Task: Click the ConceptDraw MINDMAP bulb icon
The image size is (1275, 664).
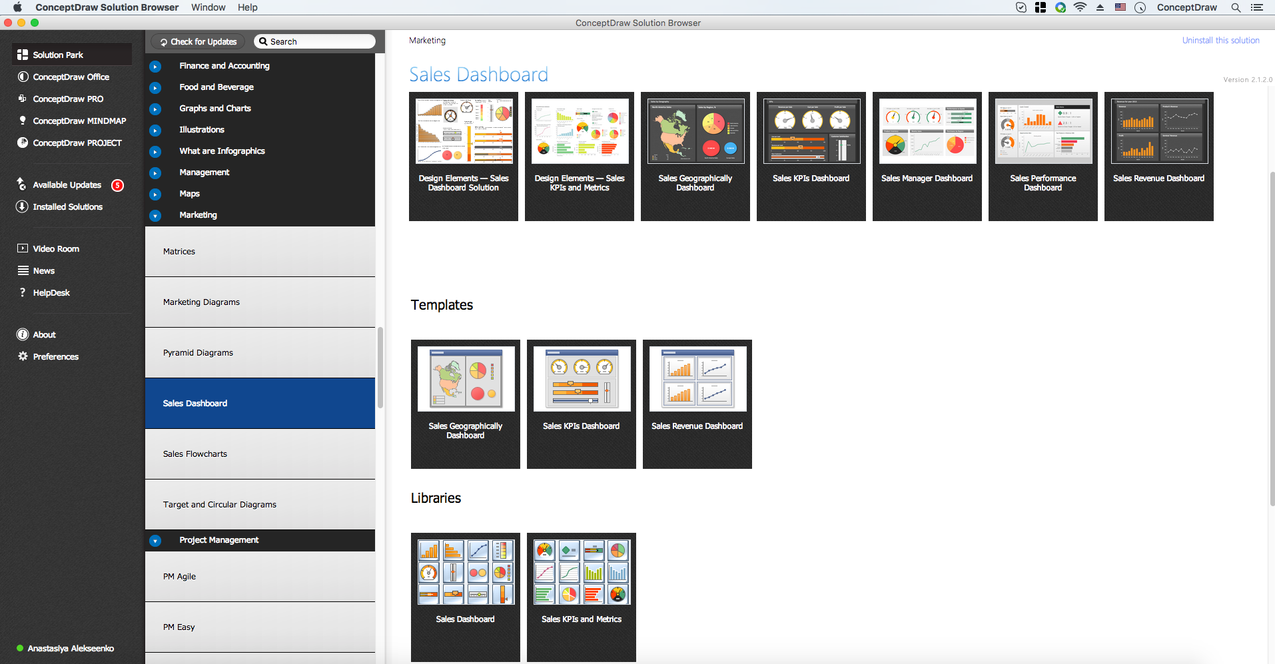Action: [23, 121]
